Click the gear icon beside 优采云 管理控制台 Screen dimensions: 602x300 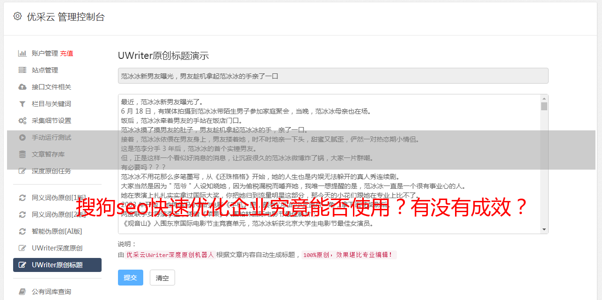[17, 16]
